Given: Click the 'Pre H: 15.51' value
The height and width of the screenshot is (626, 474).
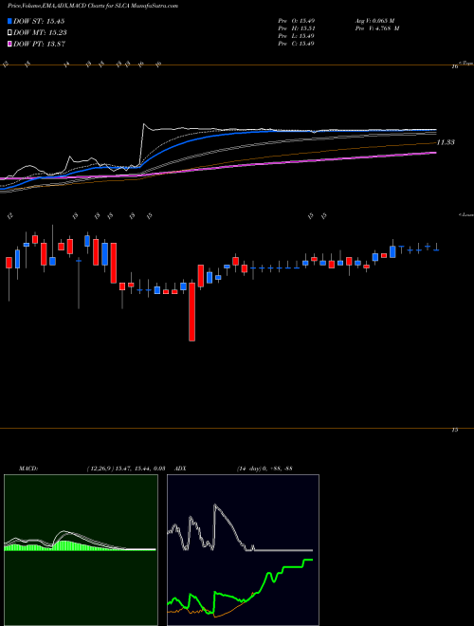Looking at the screenshot, I should 296,28.
